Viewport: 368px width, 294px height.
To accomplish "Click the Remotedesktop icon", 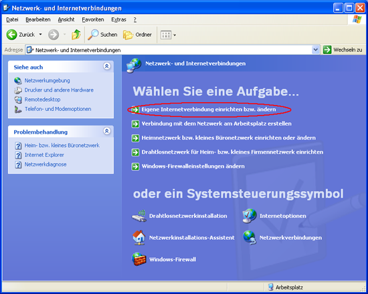I will click(x=18, y=100).
